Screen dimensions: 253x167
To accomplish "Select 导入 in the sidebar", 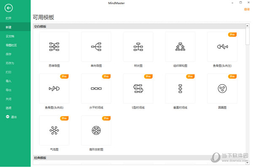I will tap(8, 81).
